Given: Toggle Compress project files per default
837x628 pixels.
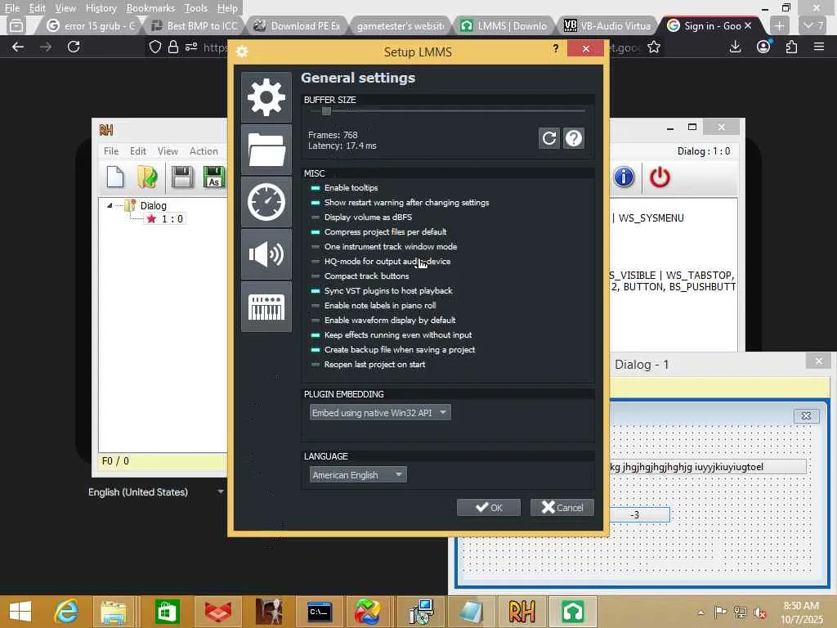Looking at the screenshot, I should (378, 231).
